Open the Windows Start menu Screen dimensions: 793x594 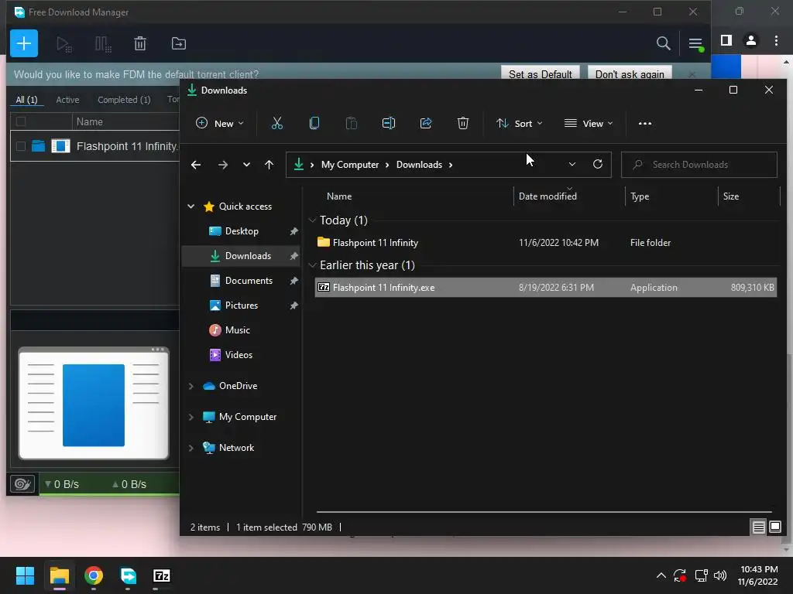[x=25, y=575]
